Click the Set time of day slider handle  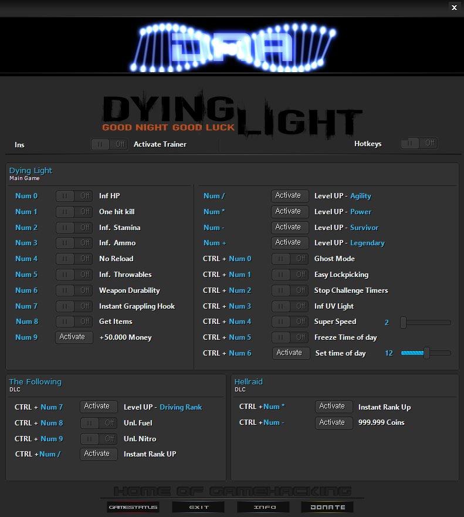[427, 353]
